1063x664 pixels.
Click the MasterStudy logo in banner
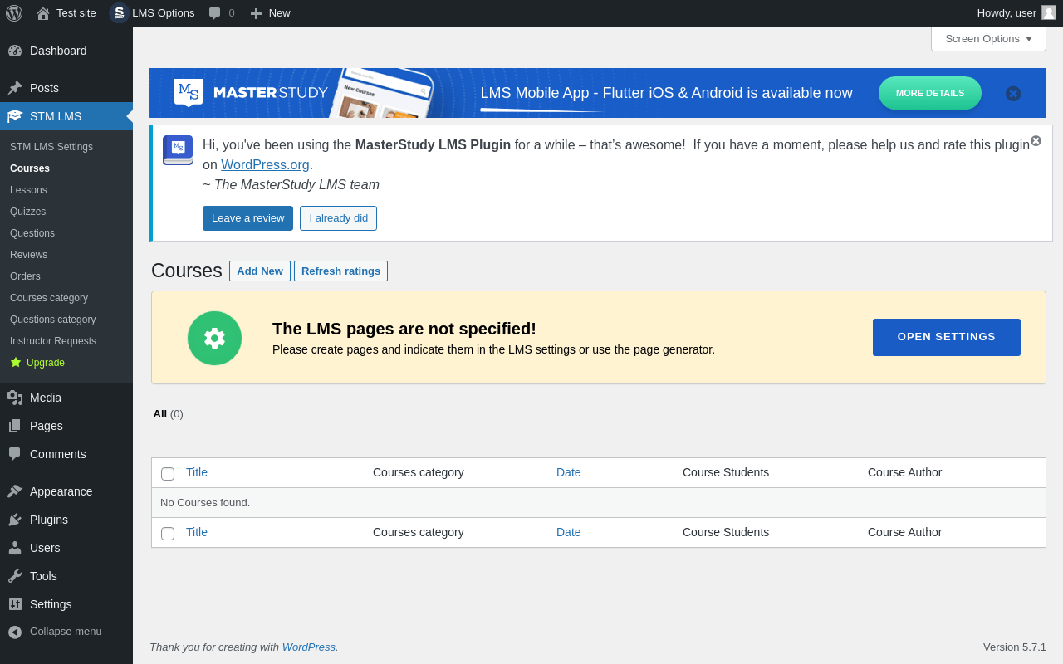pyautogui.click(x=251, y=92)
